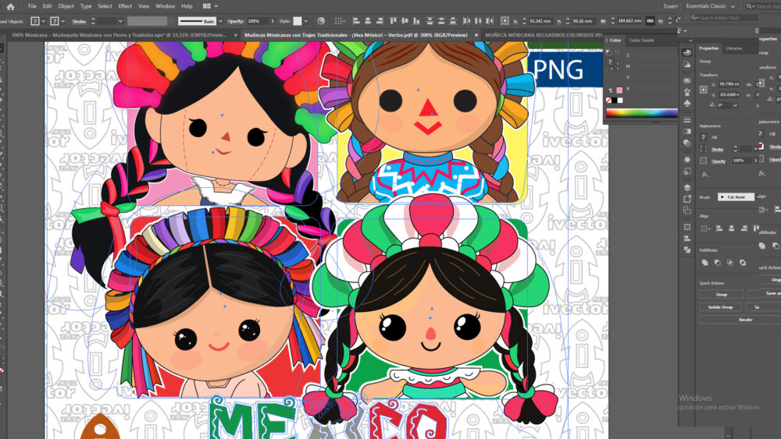Viewport: 781px width, 439px height.
Task: Open the Stroke link in Properties Appearance
Action: [717, 149]
